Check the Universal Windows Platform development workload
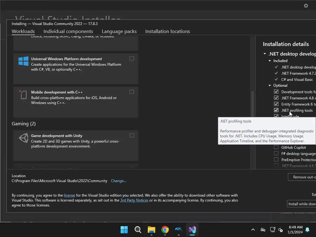 pos(131,58)
